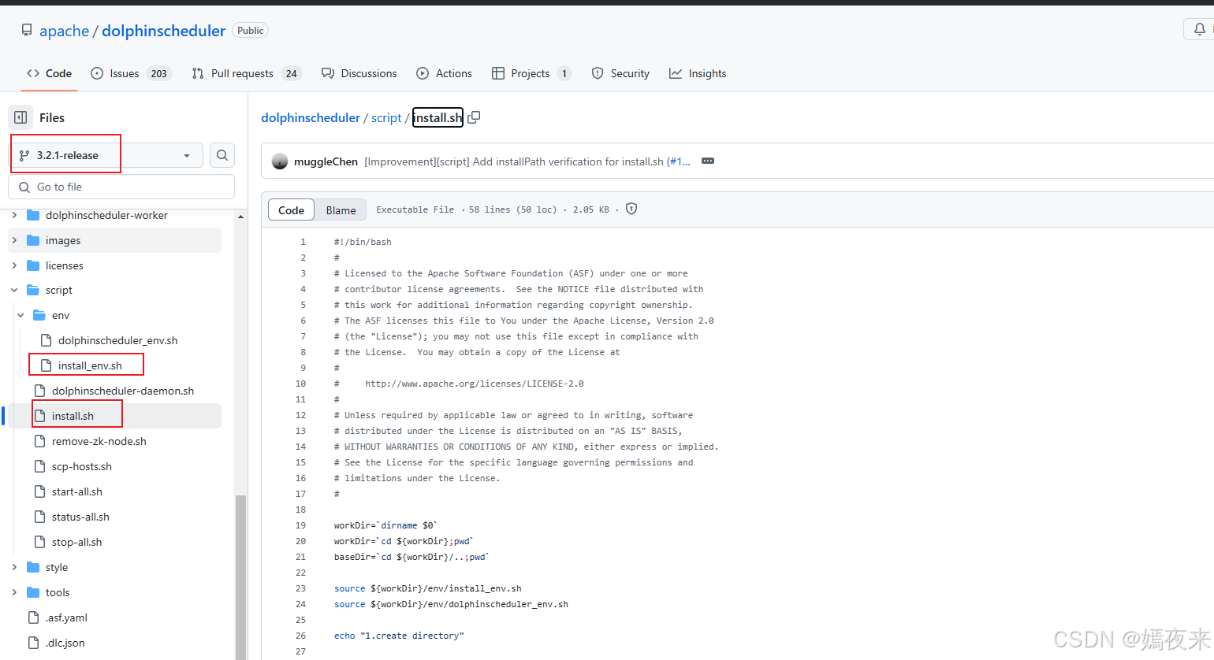Click muggleChen avatar image
Image resolution: width=1214 pixels, height=660 pixels.
280,161
